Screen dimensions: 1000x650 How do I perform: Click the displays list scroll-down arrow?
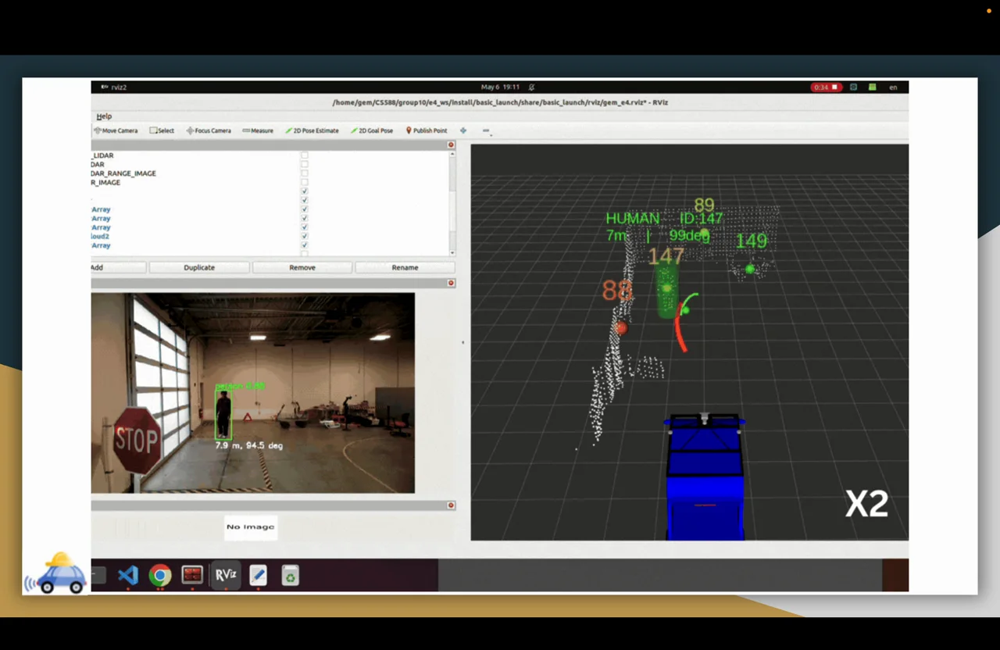pyautogui.click(x=452, y=253)
